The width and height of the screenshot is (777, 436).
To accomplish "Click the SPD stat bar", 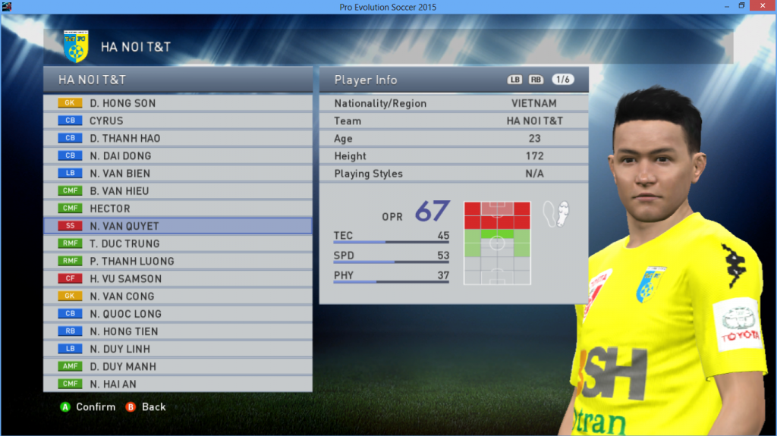I will pyautogui.click(x=391, y=262).
